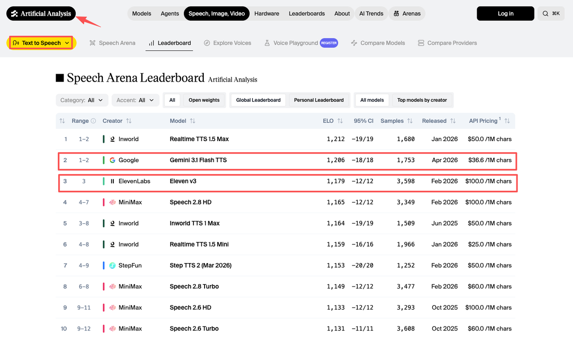Select the Leaderboard tab under Text to Speech
This screenshot has height=339, width=573.
(x=170, y=43)
